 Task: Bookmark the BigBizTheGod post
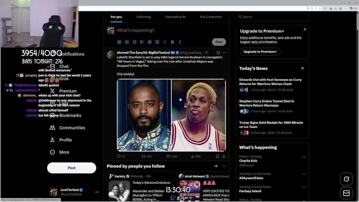pyautogui.click(x=217, y=156)
